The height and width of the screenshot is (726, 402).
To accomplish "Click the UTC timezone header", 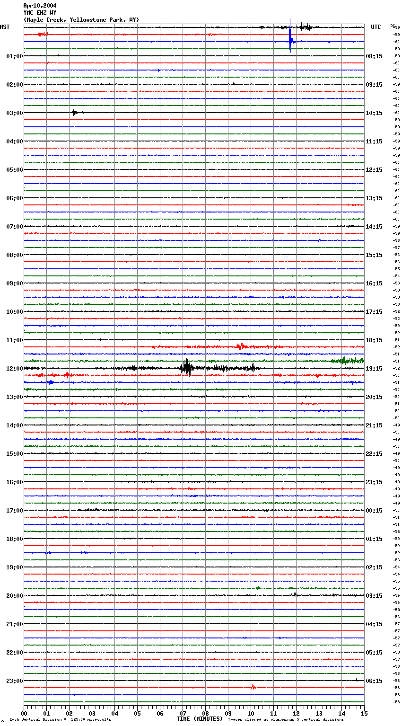I will click(x=376, y=27).
